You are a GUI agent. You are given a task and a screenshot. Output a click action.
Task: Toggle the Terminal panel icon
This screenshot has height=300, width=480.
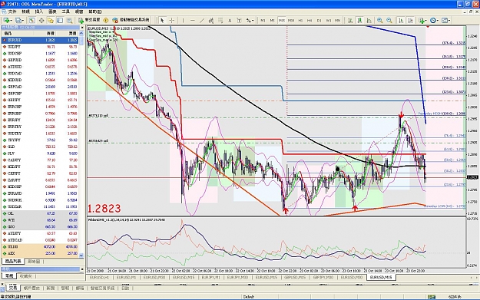pos(60,20)
